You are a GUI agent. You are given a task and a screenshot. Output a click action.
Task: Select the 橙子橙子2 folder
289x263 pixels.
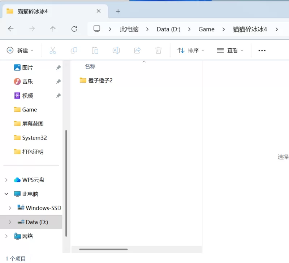point(96,80)
